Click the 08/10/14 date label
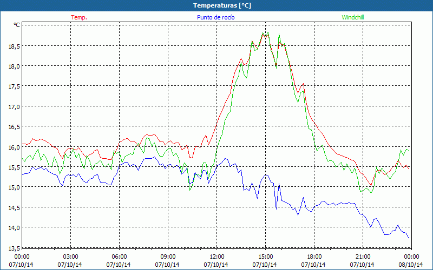Image resolution: width=433 pixels, height=270 pixels. point(411,265)
